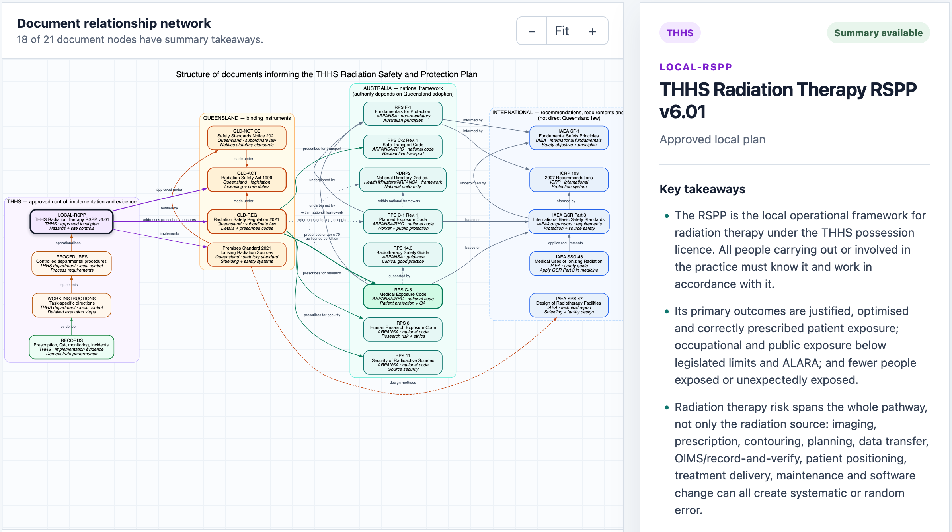Viewport: 952px width, 532px height.
Task: Select the RPS 8 Human Research Exposure node
Action: (x=403, y=329)
